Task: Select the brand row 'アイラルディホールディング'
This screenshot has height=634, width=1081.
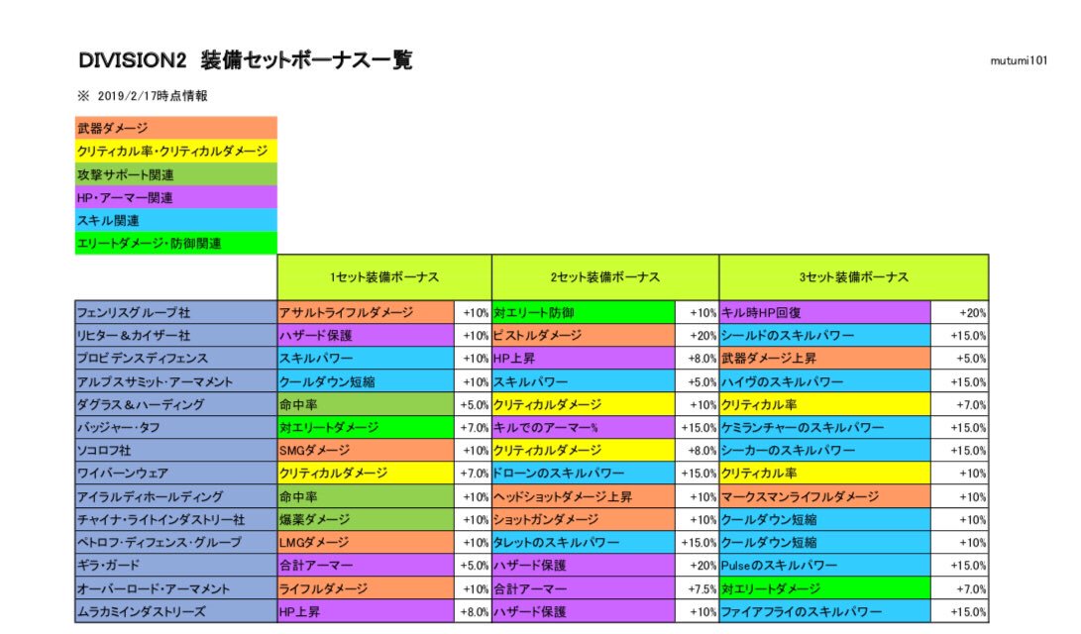Action: tap(176, 496)
